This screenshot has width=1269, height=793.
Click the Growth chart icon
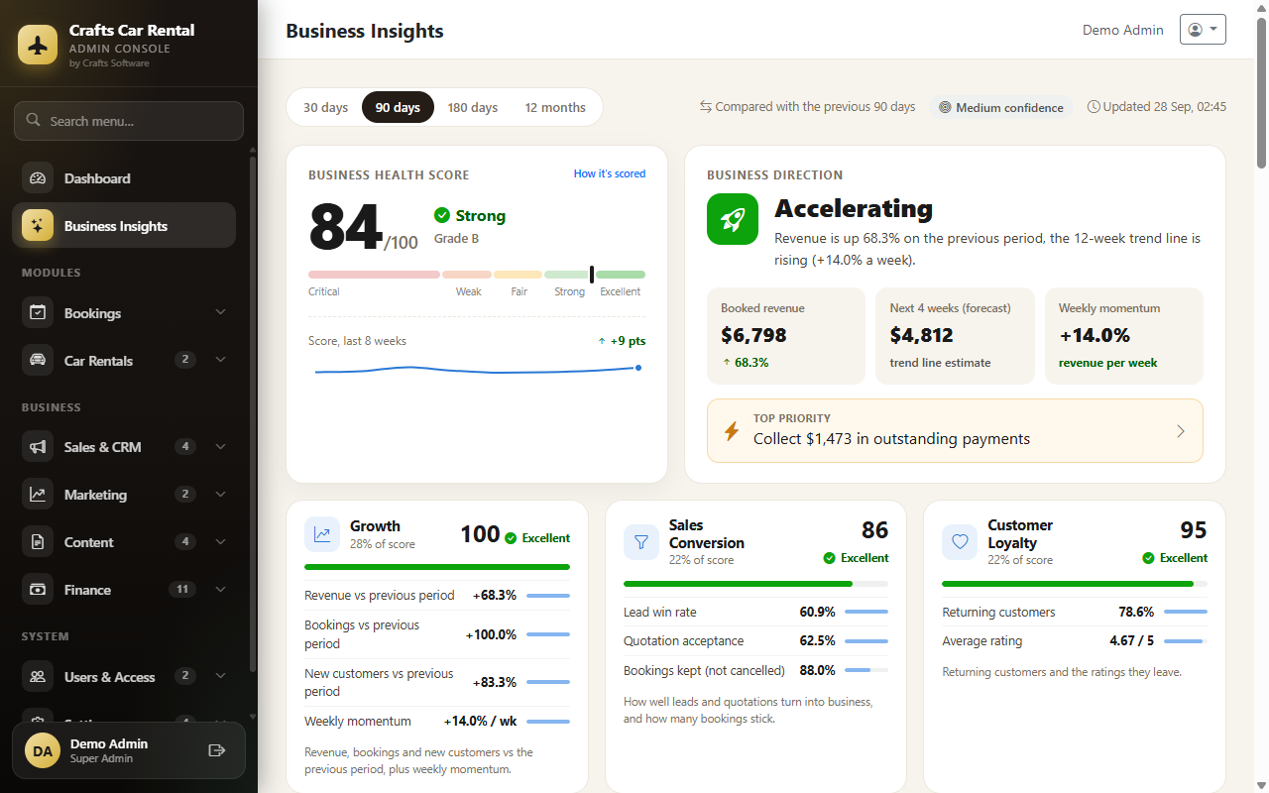pyautogui.click(x=322, y=534)
